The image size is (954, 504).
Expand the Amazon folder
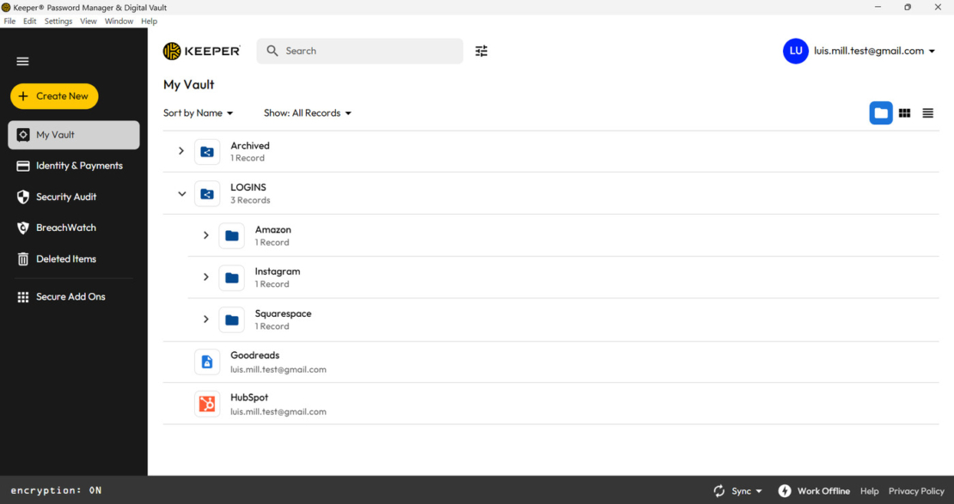pyautogui.click(x=205, y=235)
